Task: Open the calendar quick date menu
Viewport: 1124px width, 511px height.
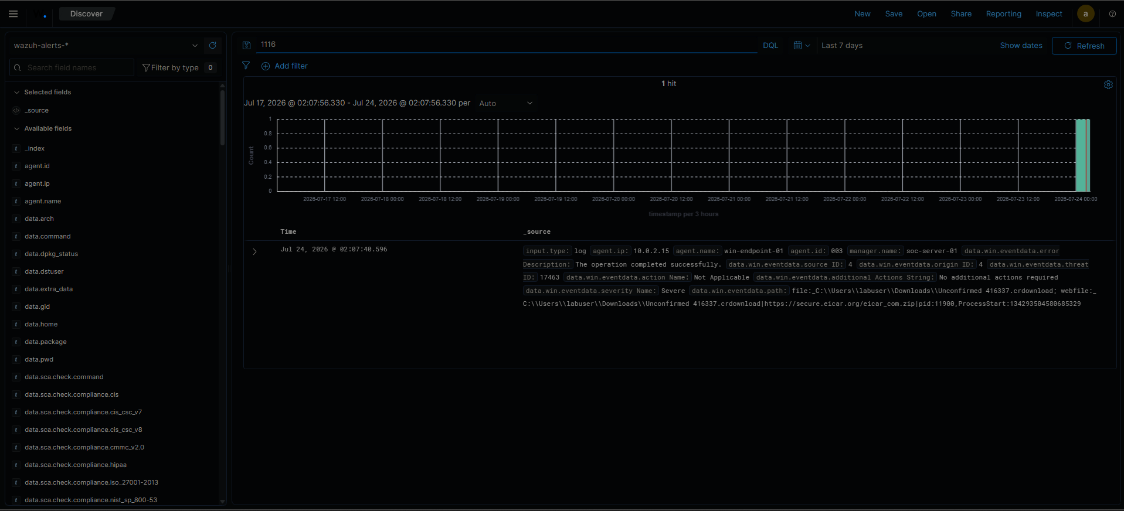Action: point(802,46)
